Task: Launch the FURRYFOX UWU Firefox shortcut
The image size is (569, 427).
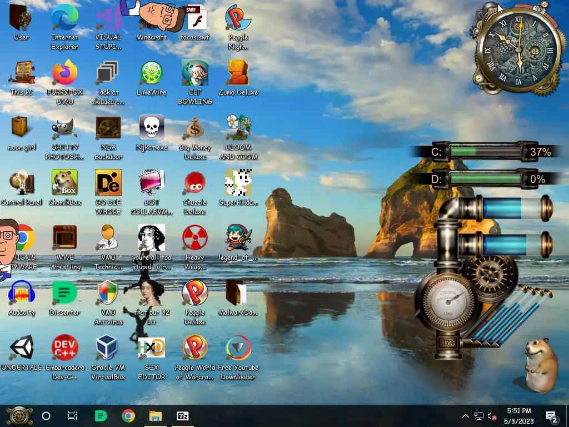Action: (64, 73)
